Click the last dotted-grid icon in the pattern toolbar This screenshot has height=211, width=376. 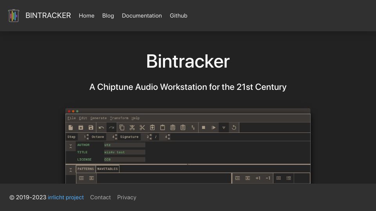click(x=289, y=178)
